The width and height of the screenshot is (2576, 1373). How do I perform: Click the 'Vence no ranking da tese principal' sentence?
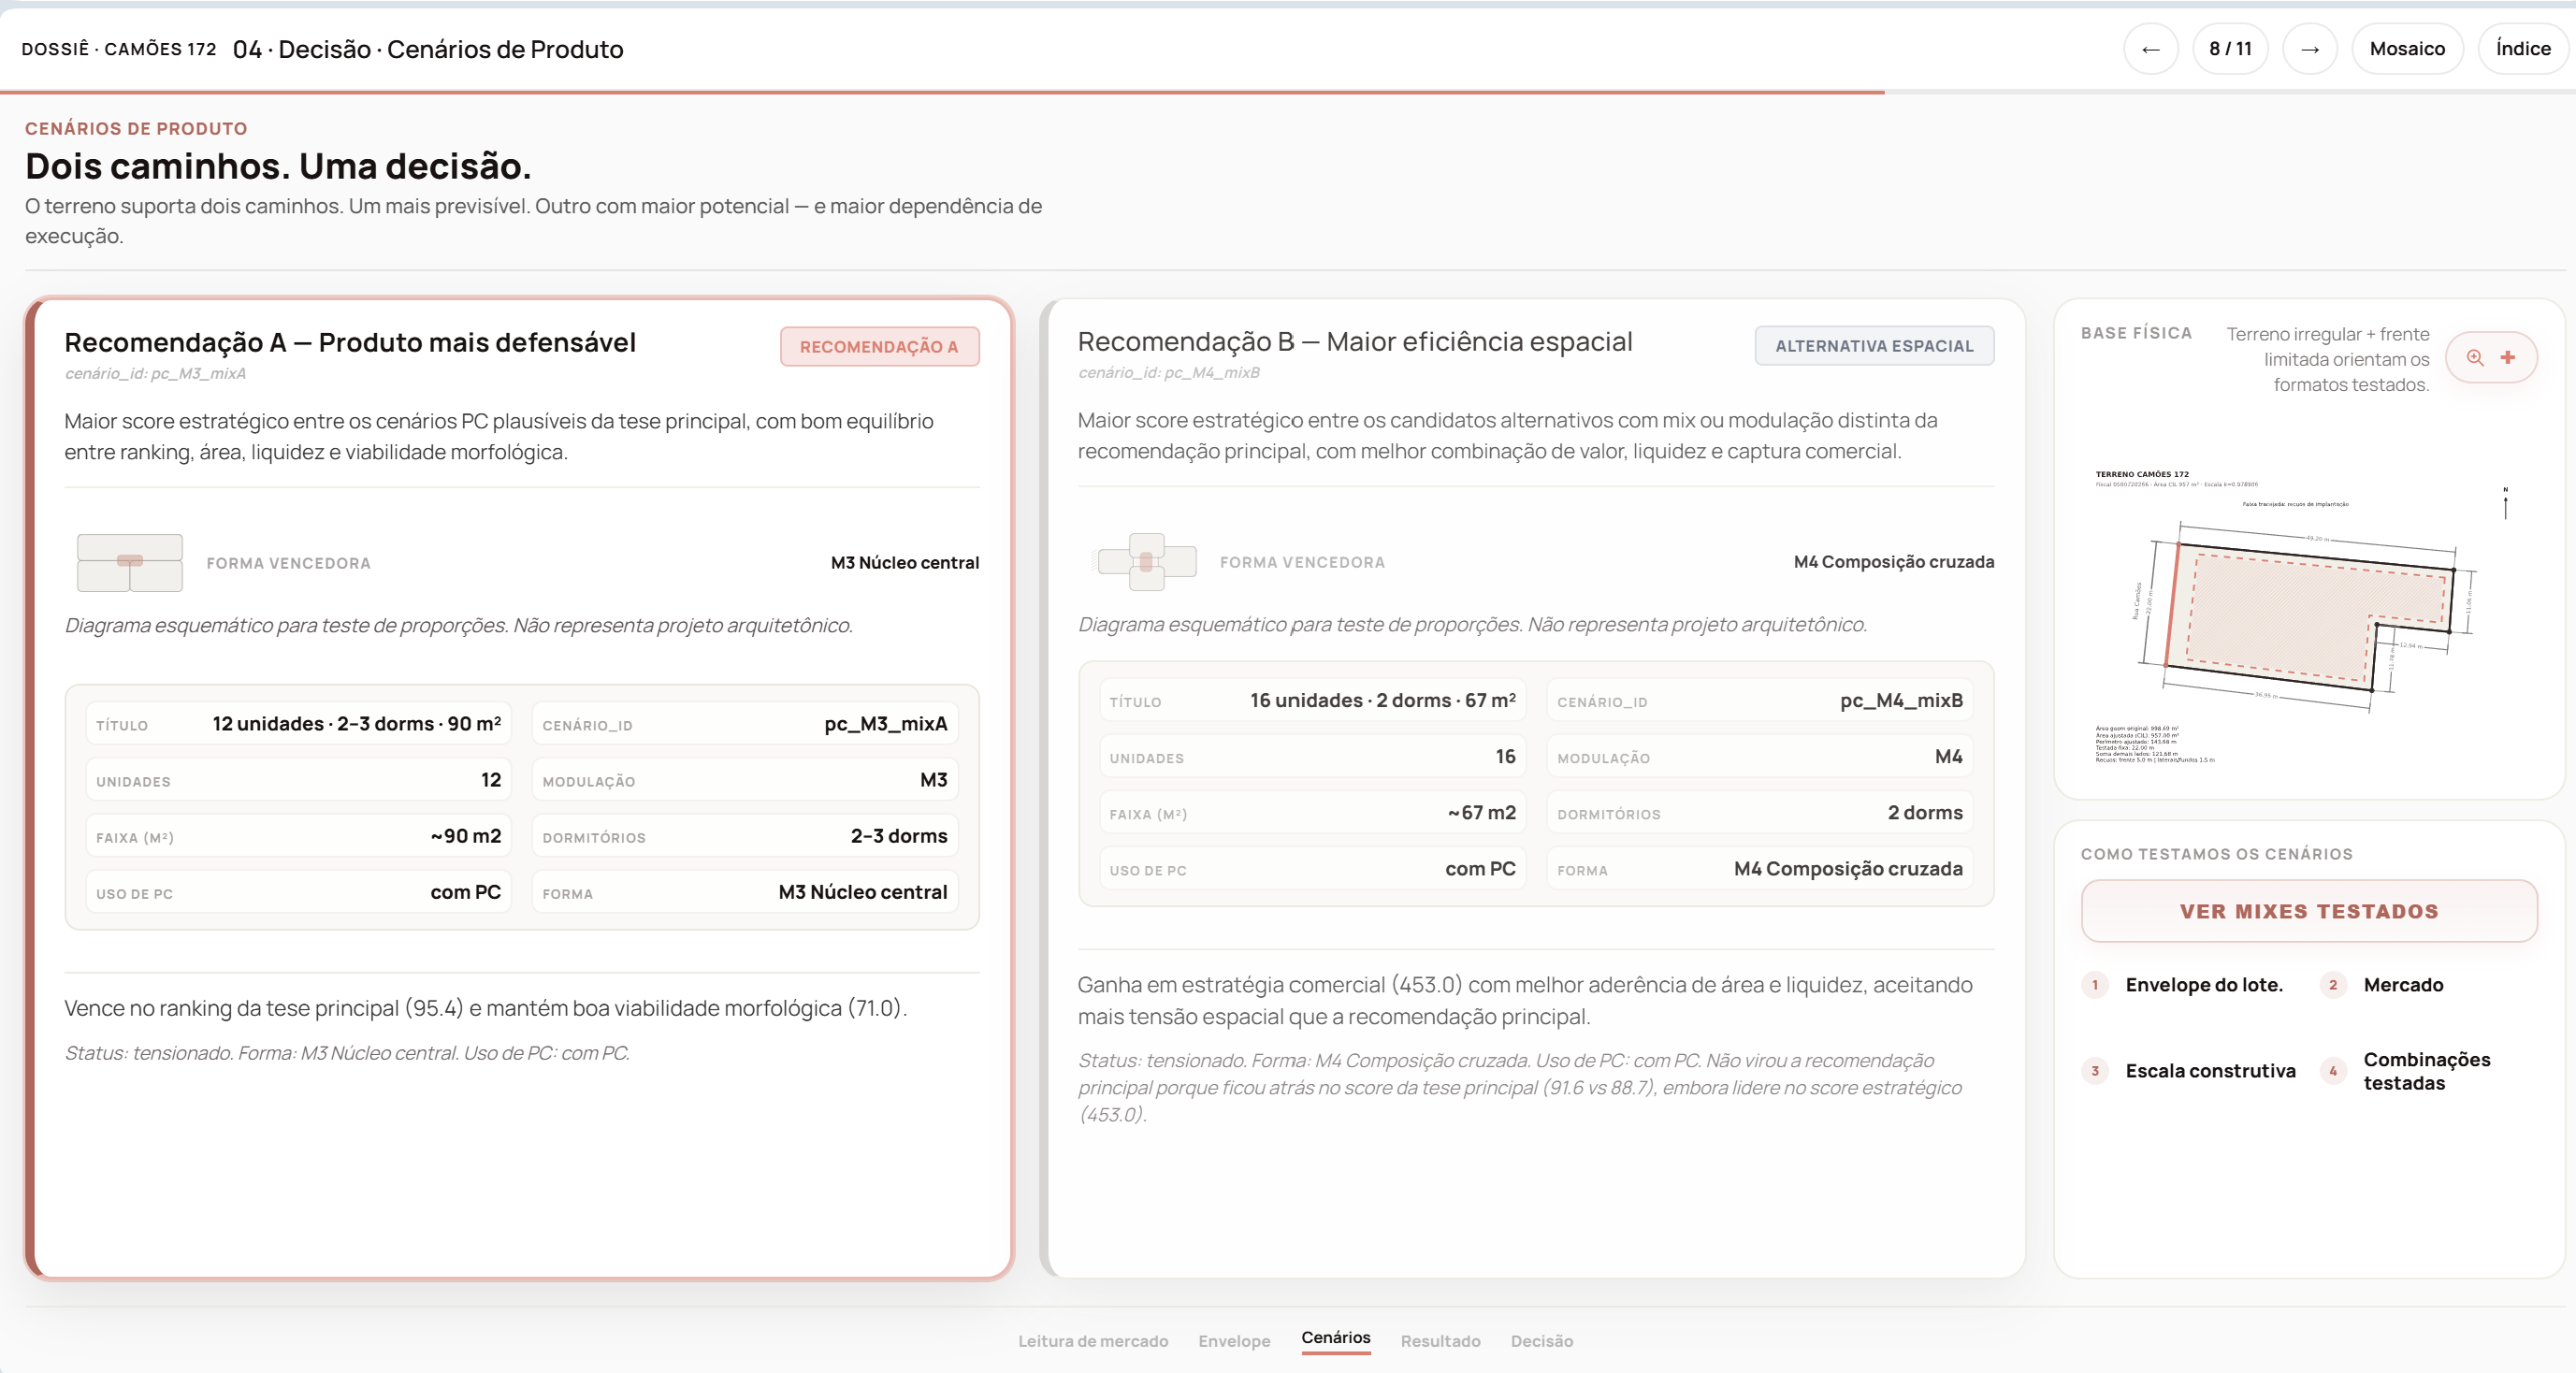486,1008
